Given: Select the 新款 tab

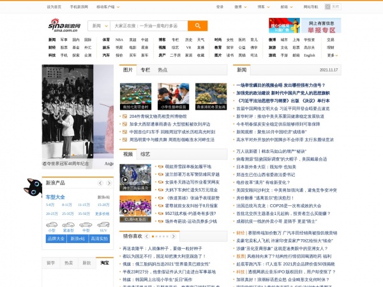Looking at the screenshot, I should pos(87,263).
